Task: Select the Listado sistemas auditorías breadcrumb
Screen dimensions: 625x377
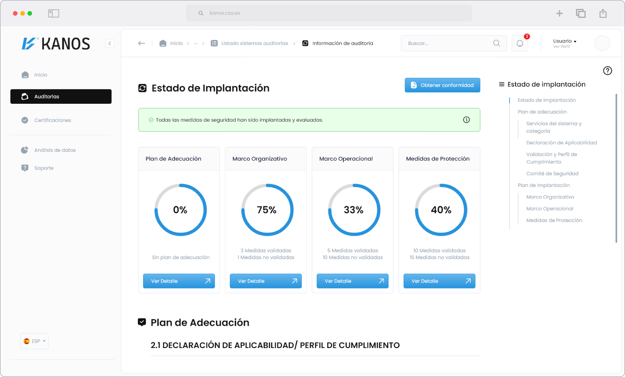Action: 254,43
